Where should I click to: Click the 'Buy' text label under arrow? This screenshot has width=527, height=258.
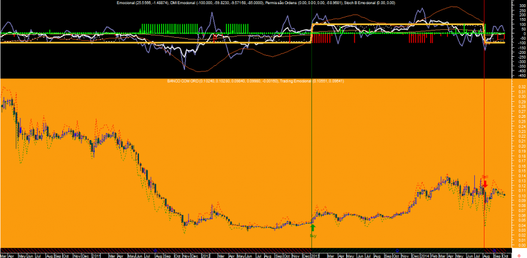313,236
